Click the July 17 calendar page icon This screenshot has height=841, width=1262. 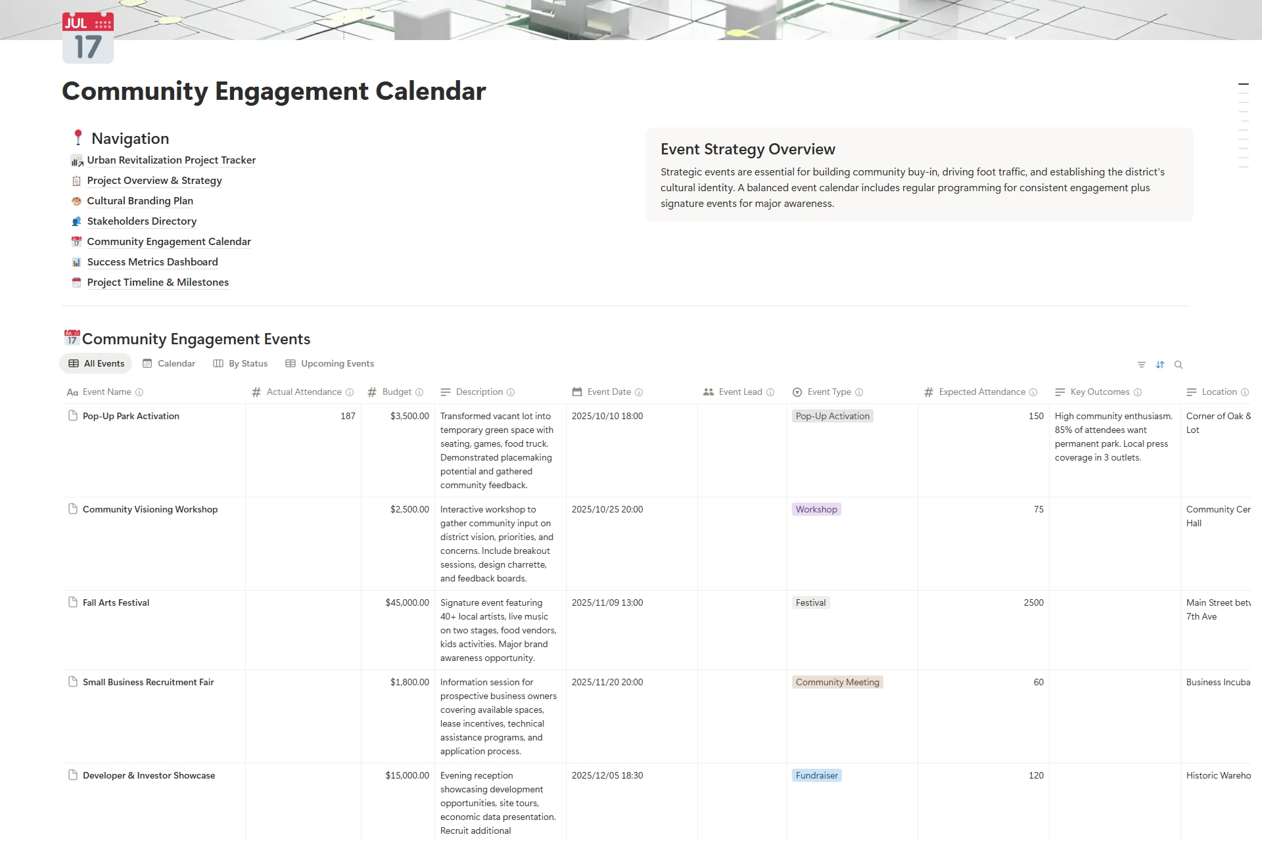88,38
